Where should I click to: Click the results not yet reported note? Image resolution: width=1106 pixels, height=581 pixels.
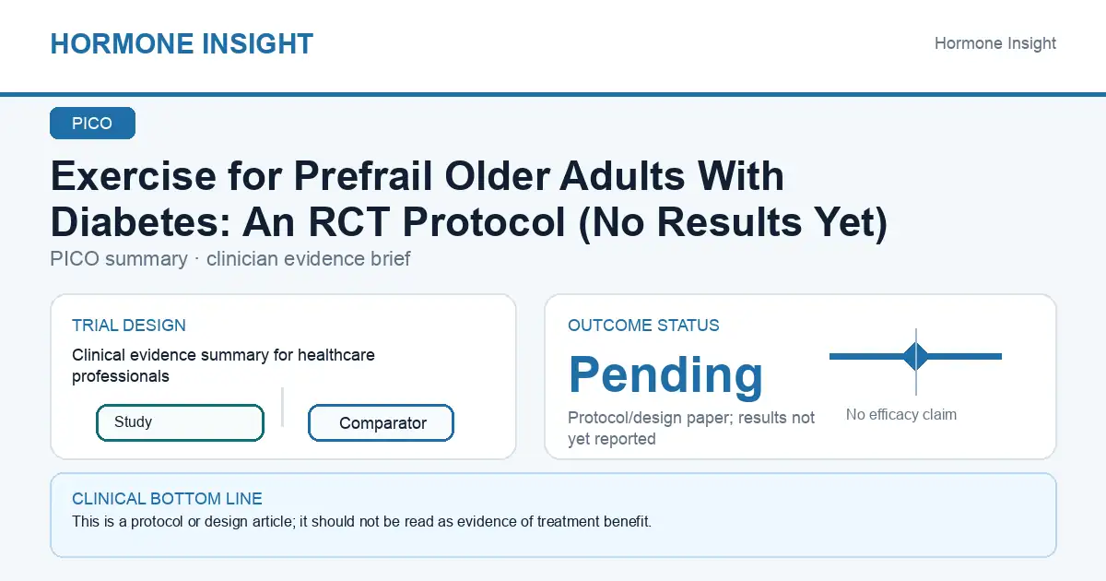click(691, 429)
